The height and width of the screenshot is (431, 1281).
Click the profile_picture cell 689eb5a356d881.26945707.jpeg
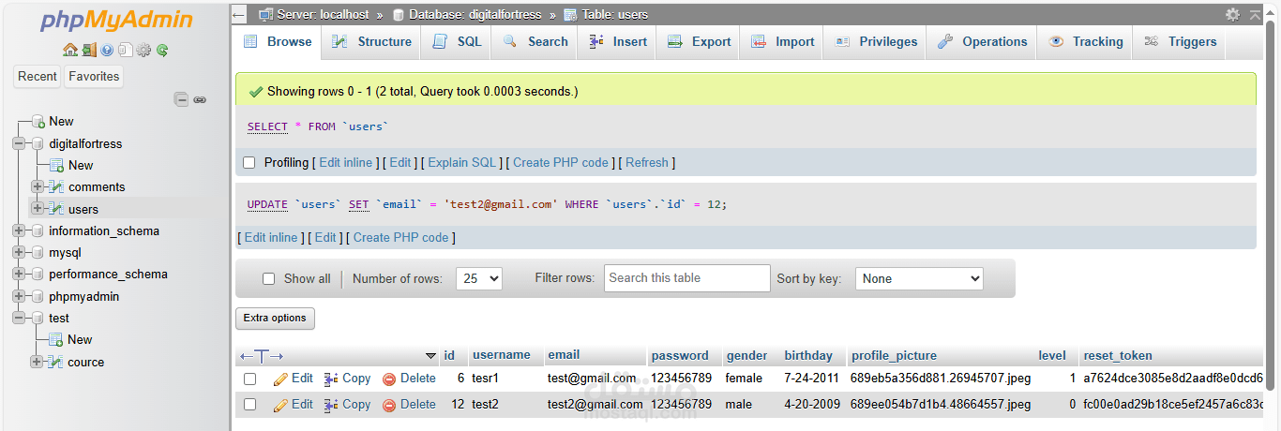(941, 379)
